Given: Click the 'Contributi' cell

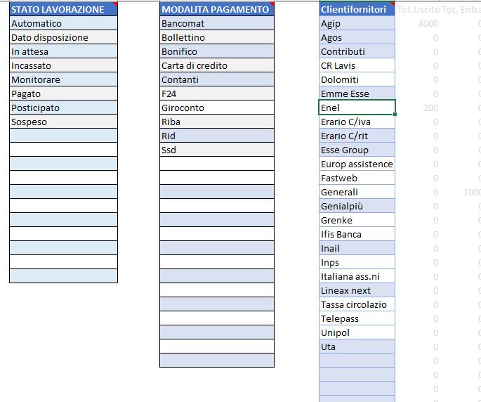Looking at the screenshot, I should (357, 51).
